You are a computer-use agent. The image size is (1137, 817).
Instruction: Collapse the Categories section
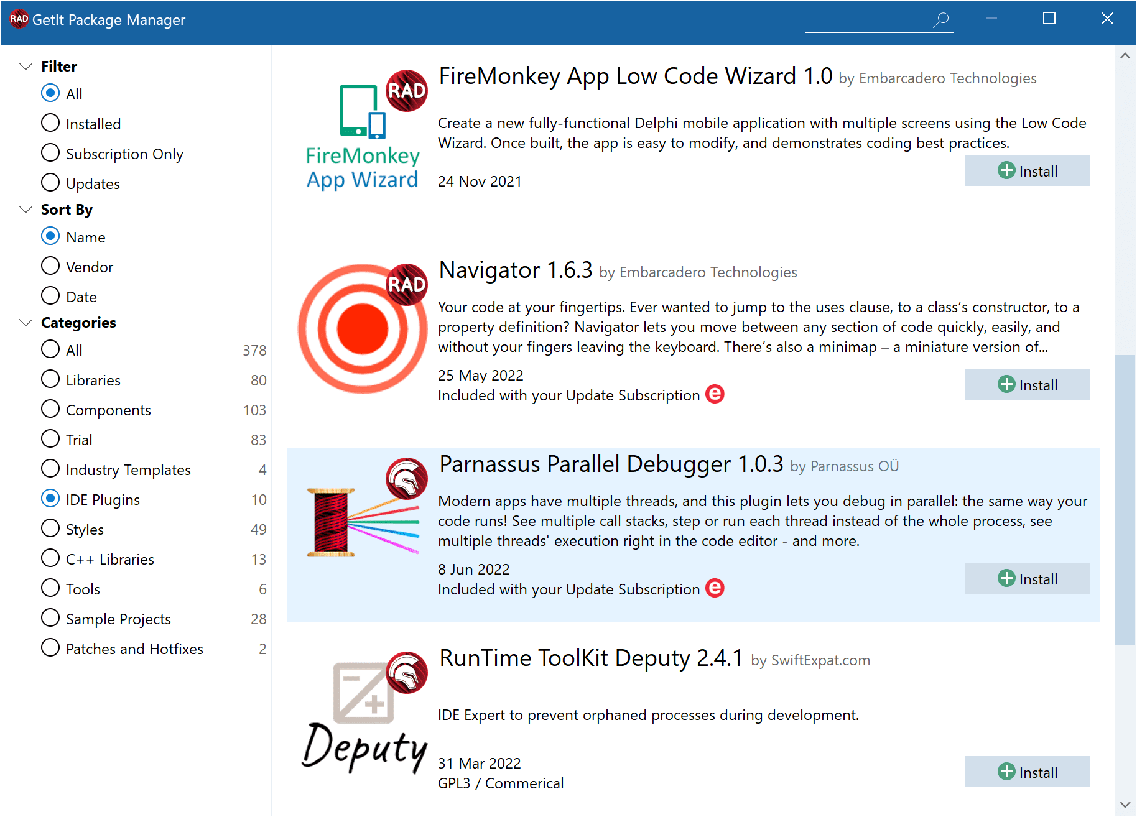[x=26, y=322]
